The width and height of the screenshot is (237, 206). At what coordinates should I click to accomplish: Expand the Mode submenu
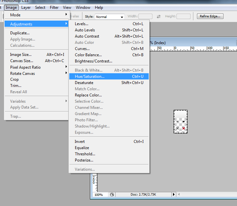pos(36,15)
